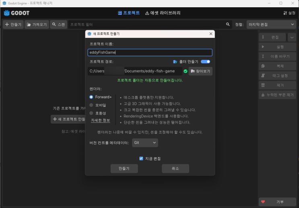The width and height of the screenshot is (299, 208).
Task: Click the magnifier icon in the filter field
Action: (x=228, y=25)
